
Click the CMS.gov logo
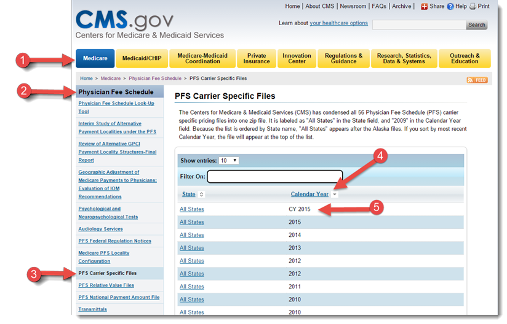124,20
